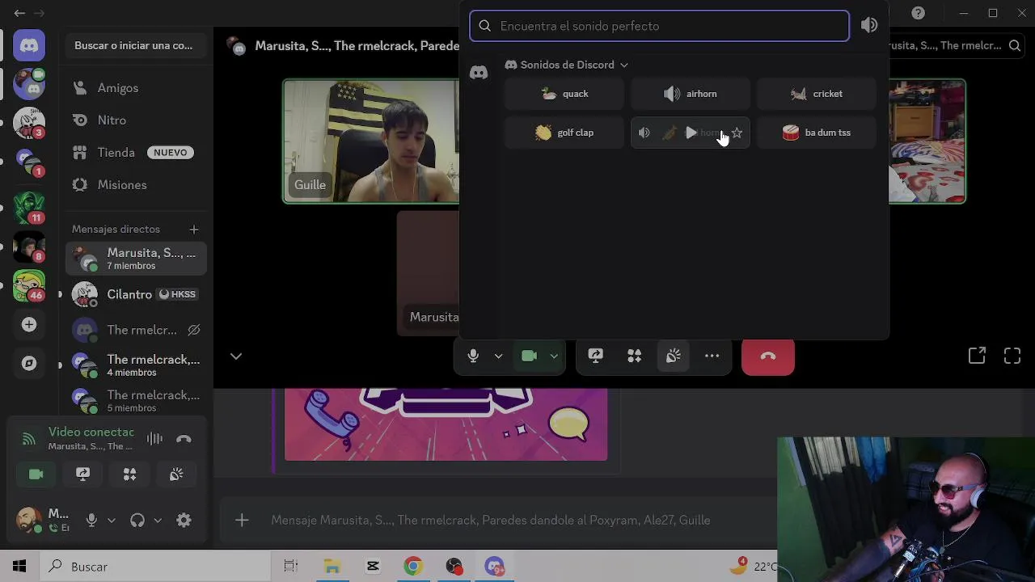Viewport: 1035px width, 582px height.
Task: Open the Amigos page
Action: pyautogui.click(x=136, y=88)
